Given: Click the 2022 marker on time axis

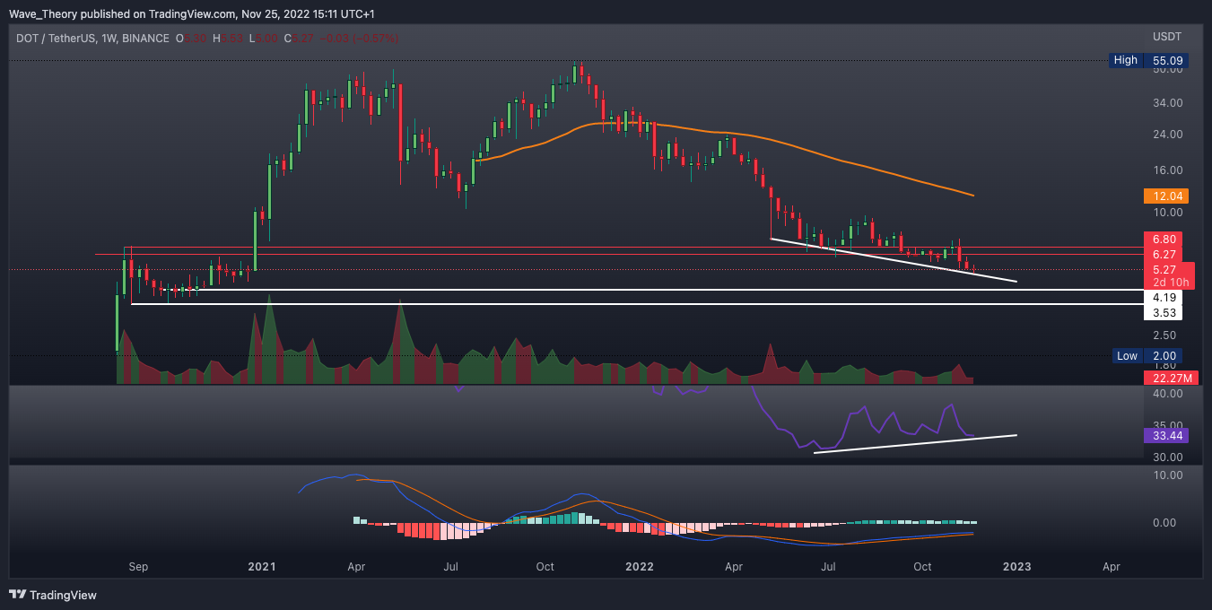Looking at the screenshot, I should coord(639,567).
